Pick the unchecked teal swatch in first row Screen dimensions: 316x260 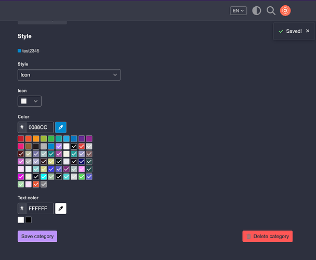coord(59,138)
